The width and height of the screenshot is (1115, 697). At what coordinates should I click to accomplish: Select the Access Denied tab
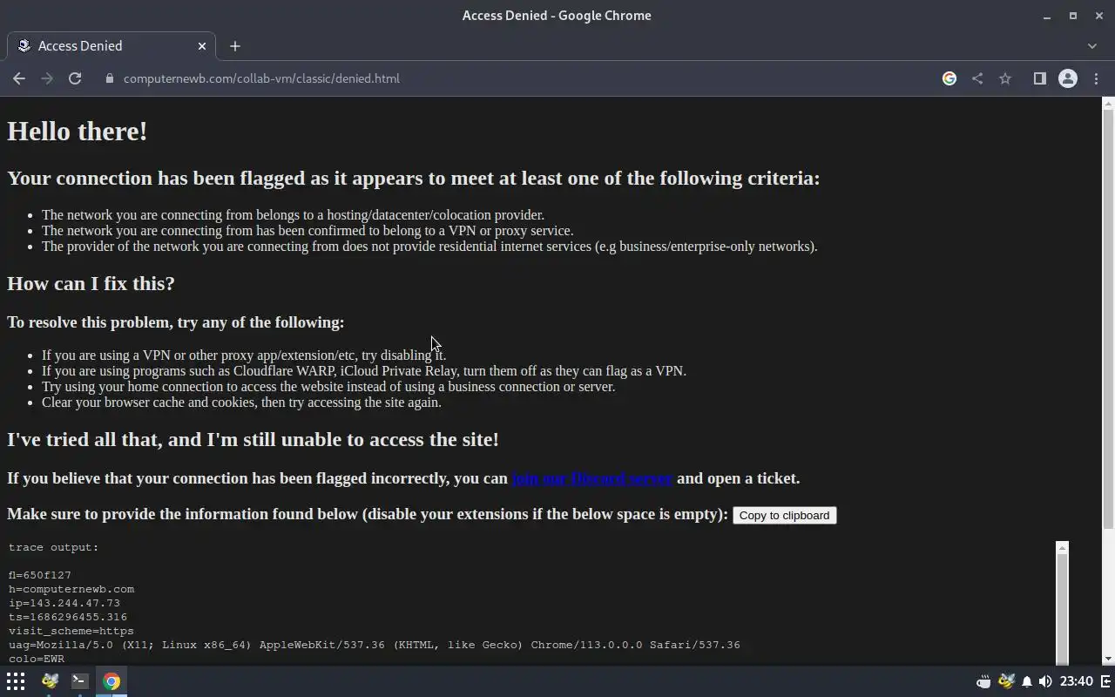coord(111,46)
